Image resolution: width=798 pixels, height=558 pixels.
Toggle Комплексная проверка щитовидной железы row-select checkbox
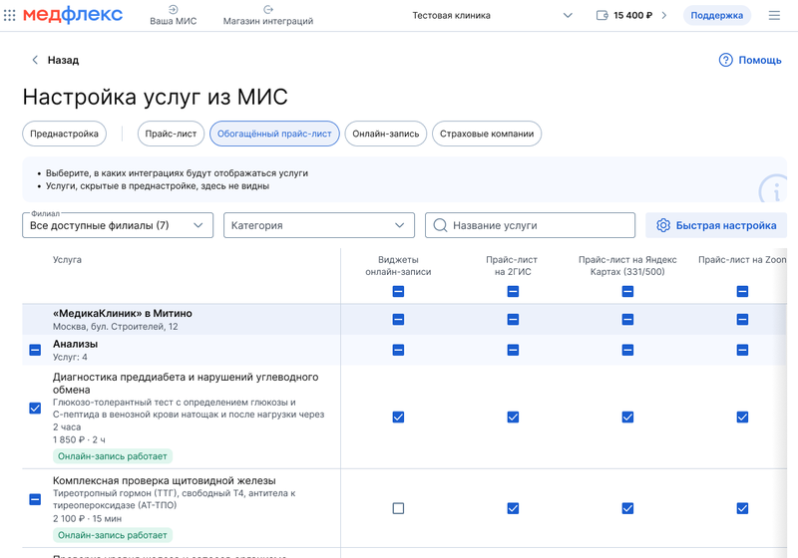(35, 499)
